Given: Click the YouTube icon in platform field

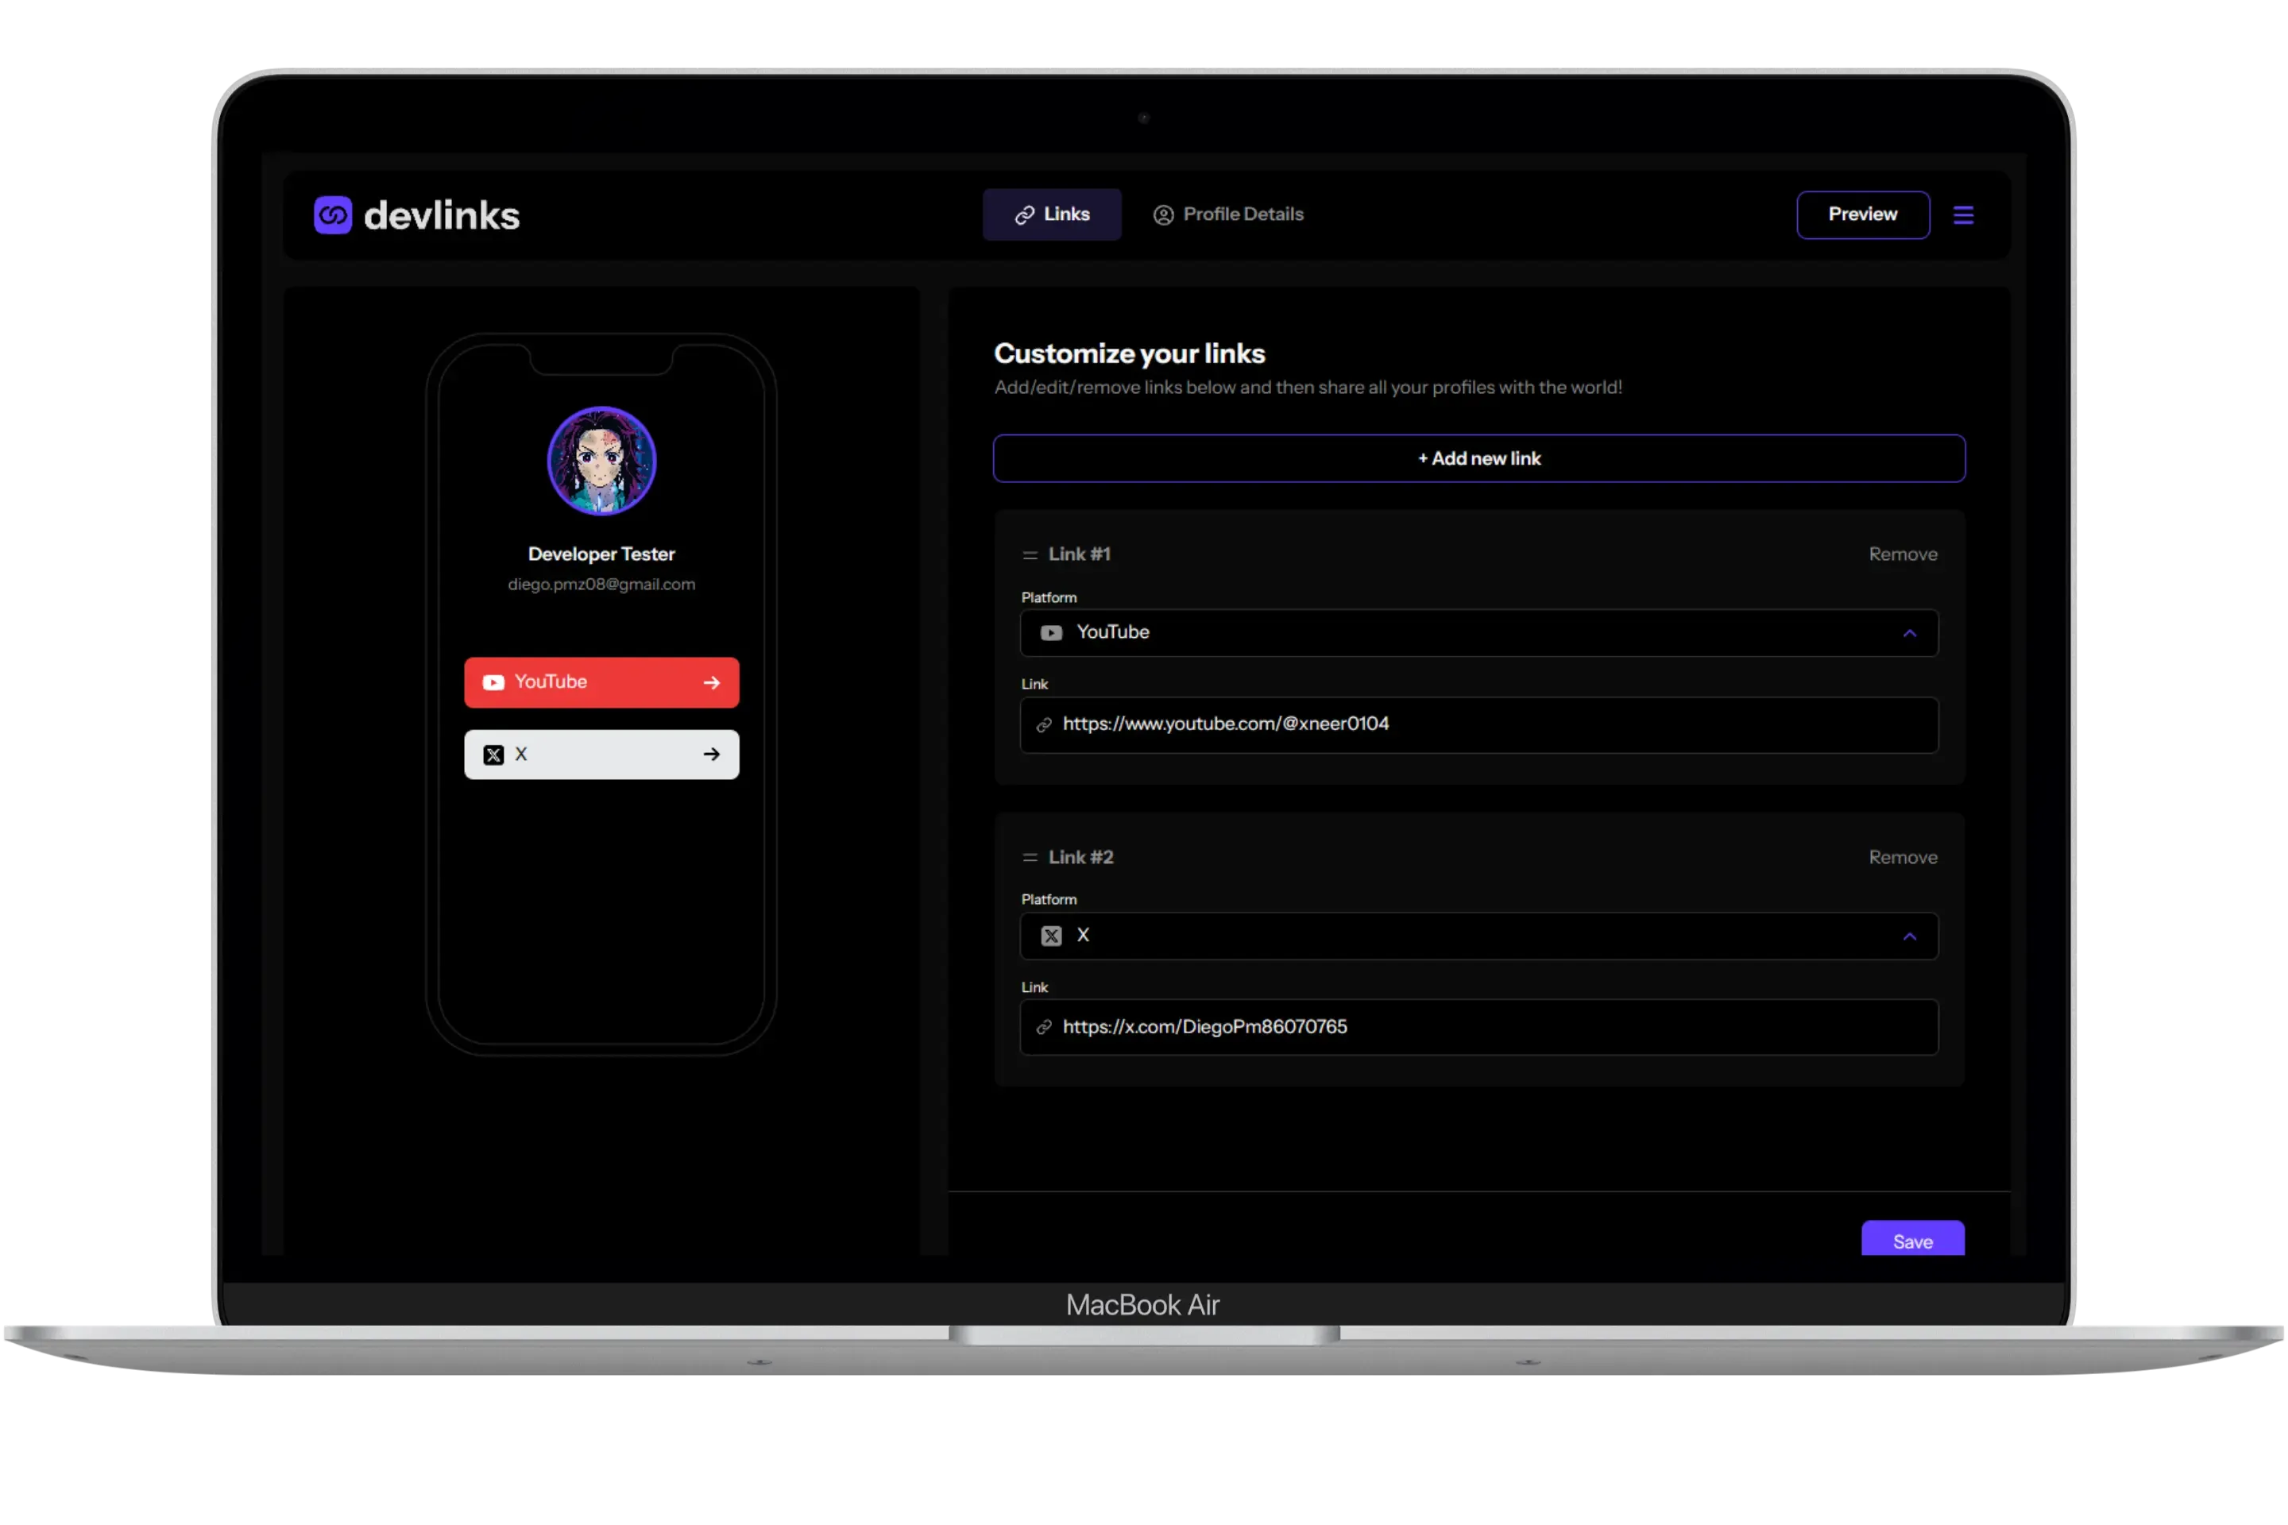Looking at the screenshot, I should (x=1050, y=633).
